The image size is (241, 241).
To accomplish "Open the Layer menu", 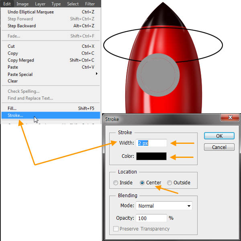I will pyautogui.click(x=40, y=4).
